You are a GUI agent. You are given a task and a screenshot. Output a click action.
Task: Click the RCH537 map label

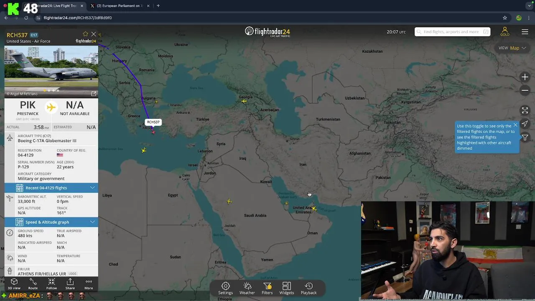coord(153,122)
